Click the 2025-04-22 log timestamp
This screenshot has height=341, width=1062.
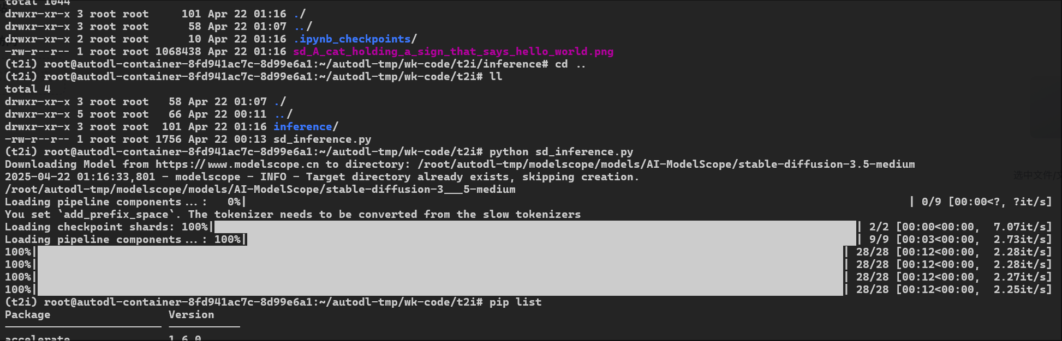coord(80,177)
